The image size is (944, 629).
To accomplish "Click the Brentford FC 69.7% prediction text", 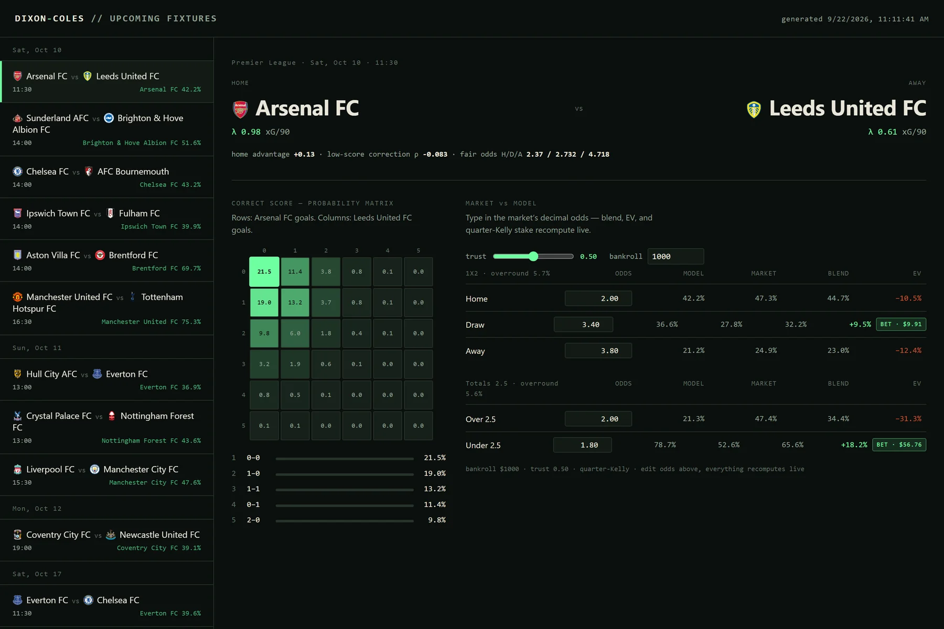I will point(166,268).
